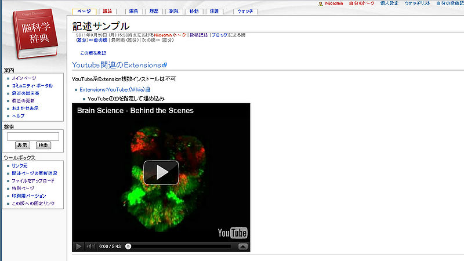Click the large play button on video

161,172
